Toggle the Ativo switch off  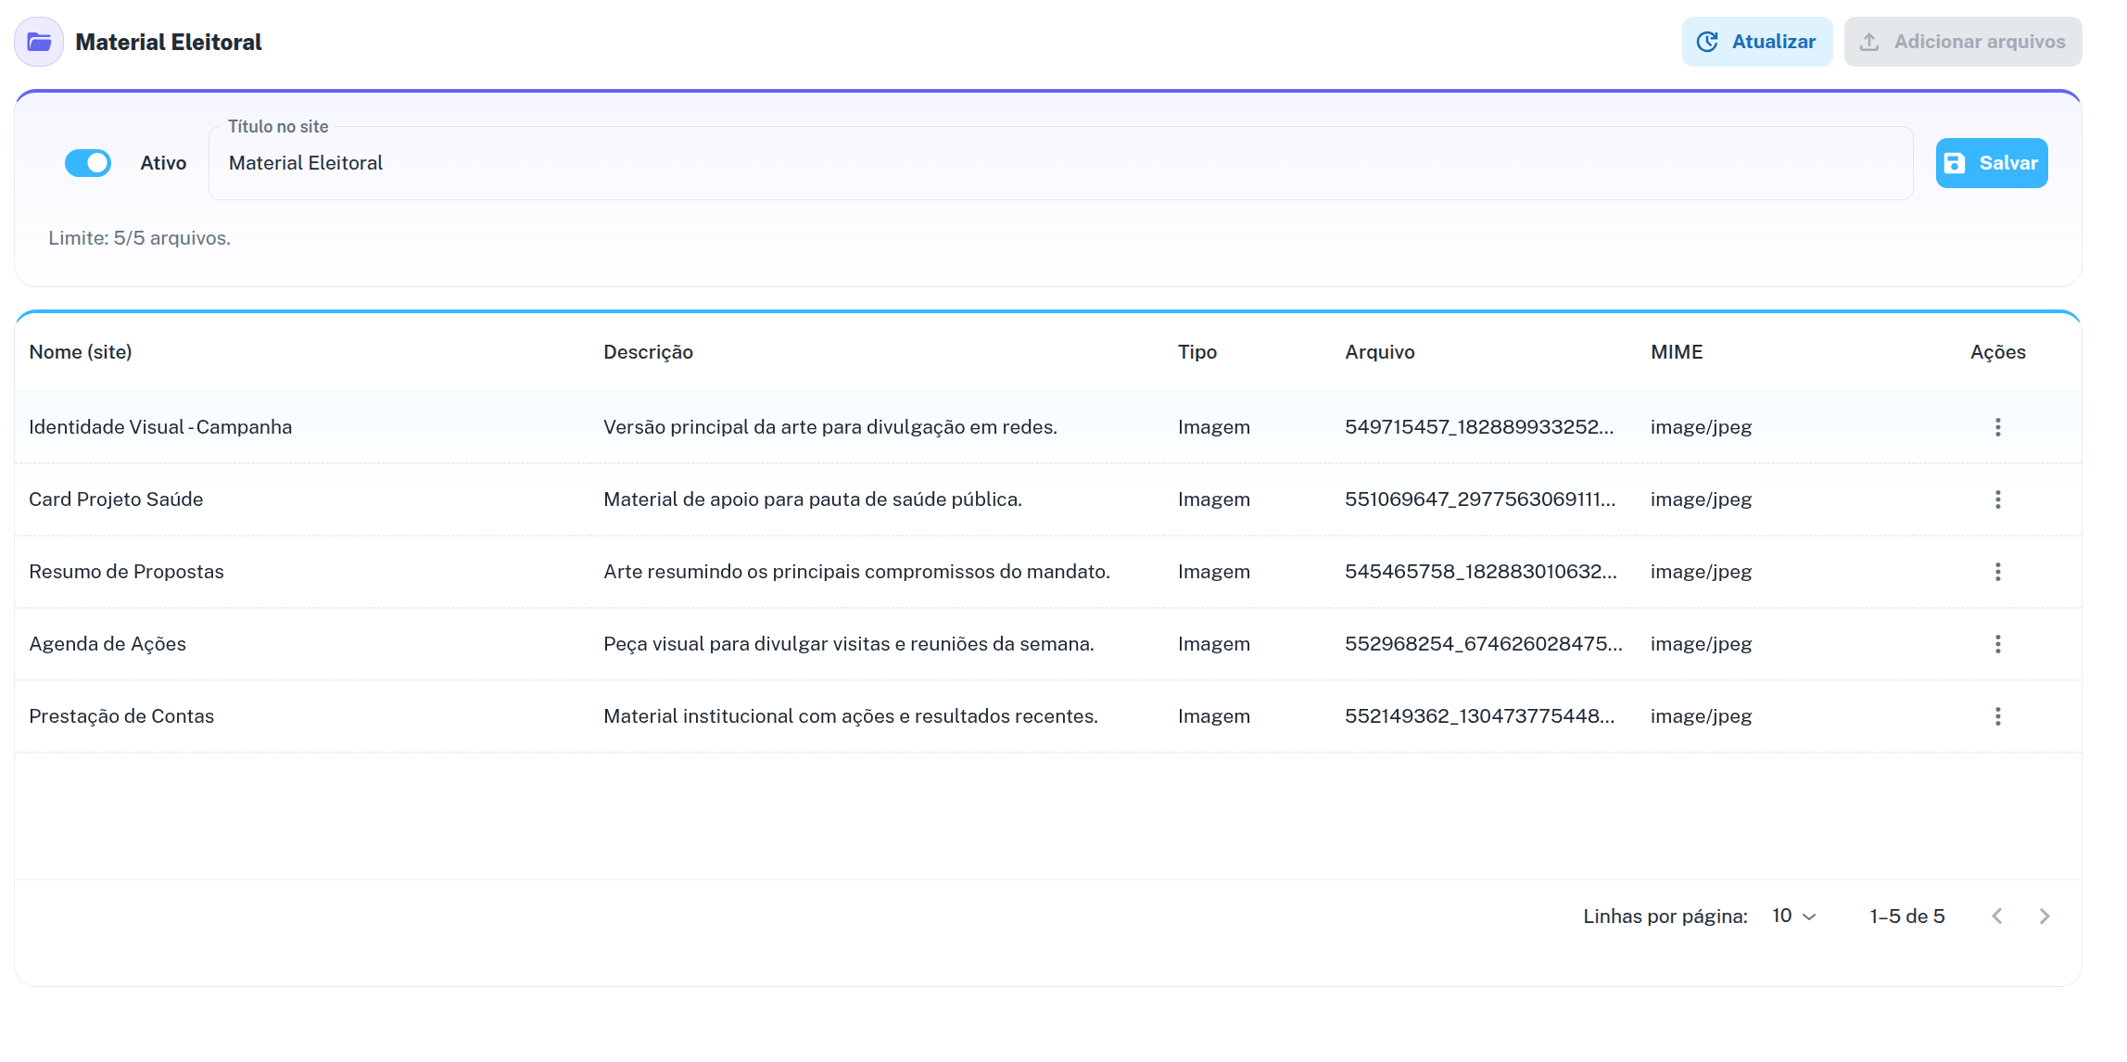coord(88,163)
